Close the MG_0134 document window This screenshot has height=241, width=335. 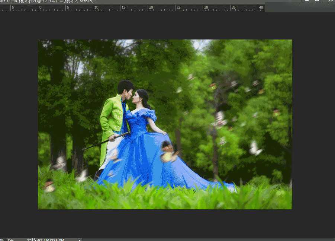coord(329,1)
